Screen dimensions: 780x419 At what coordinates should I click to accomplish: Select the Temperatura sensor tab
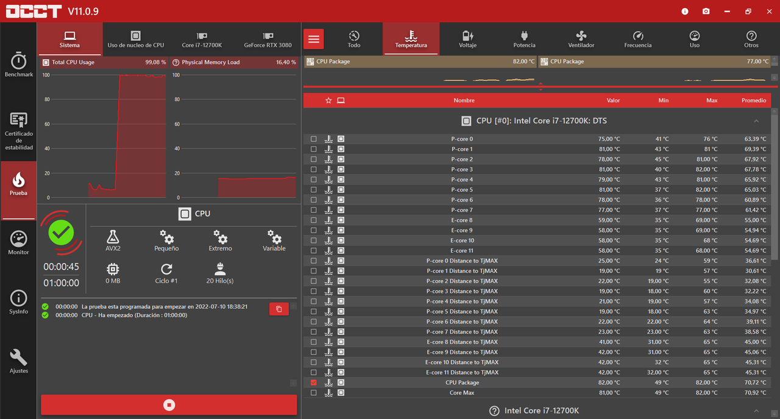pos(411,39)
